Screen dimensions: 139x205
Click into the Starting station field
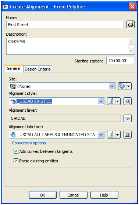[x=120, y=61]
